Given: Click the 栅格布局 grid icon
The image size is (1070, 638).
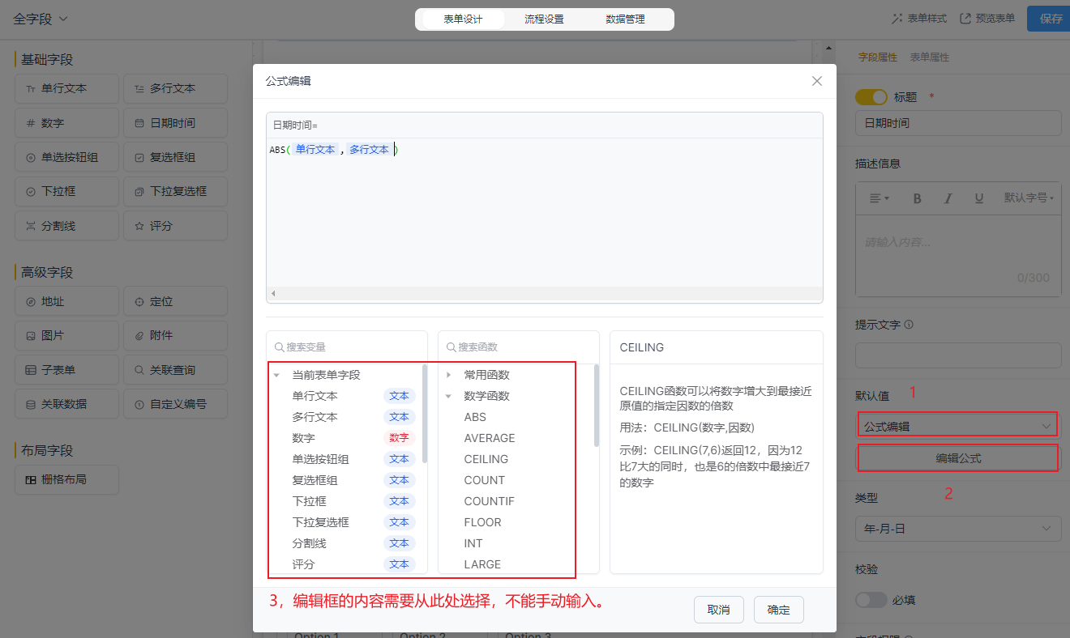Looking at the screenshot, I should pyautogui.click(x=31, y=479).
